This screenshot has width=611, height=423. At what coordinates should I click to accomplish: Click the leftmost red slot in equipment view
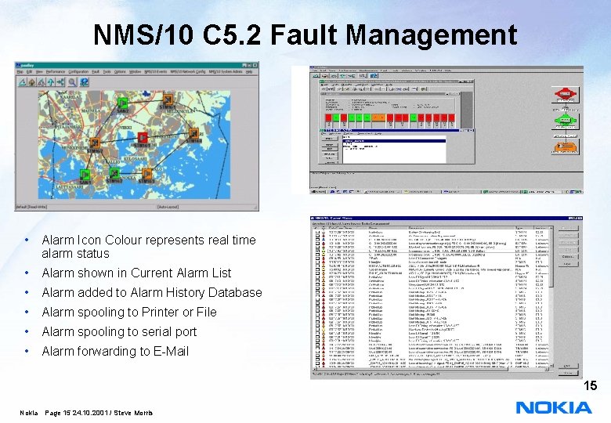tap(328, 117)
